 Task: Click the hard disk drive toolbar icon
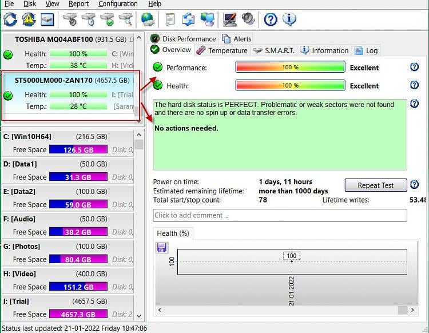[x=47, y=19]
